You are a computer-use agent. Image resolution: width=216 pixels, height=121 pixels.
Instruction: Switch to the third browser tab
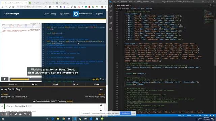click(x=68, y=3)
